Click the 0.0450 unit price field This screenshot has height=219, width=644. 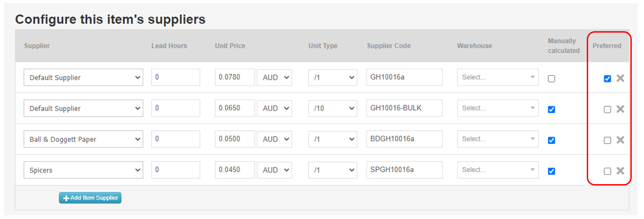(235, 170)
